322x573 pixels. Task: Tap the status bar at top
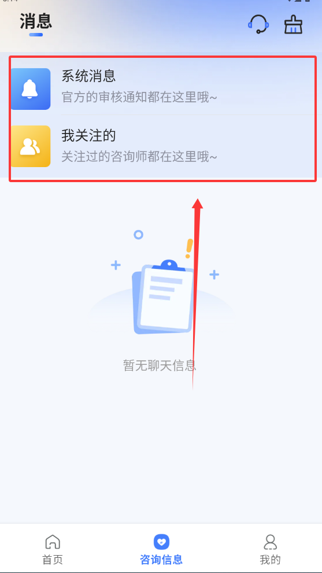161,2
